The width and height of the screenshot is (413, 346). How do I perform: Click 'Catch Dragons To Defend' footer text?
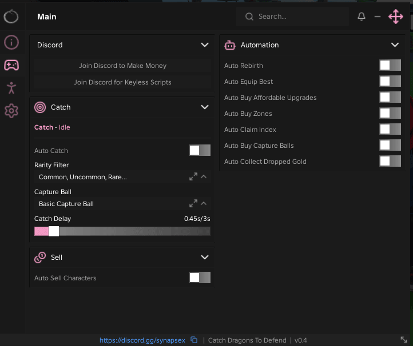pyautogui.click(x=247, y=340)
